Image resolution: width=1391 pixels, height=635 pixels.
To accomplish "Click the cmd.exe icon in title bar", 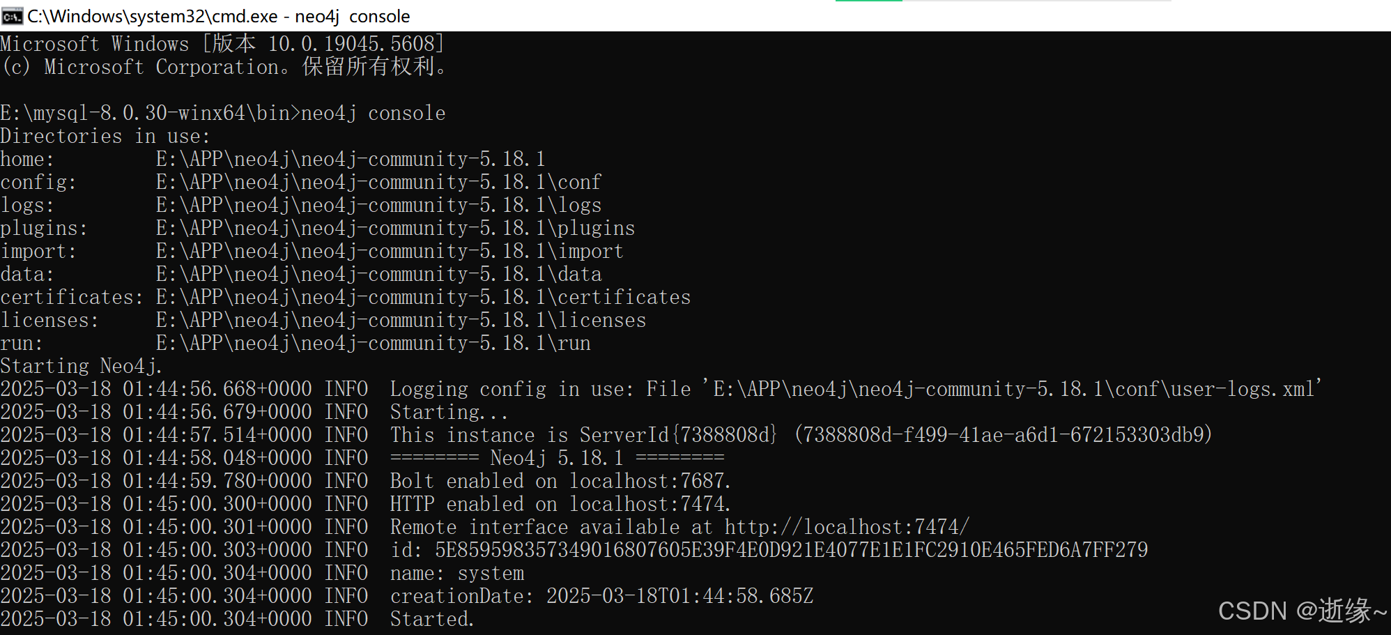I will point(13,15).
